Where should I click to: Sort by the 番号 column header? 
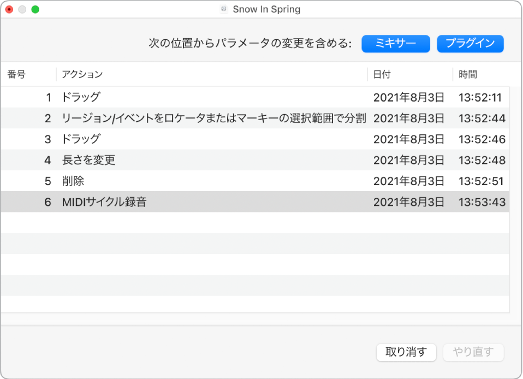[16, 74]
